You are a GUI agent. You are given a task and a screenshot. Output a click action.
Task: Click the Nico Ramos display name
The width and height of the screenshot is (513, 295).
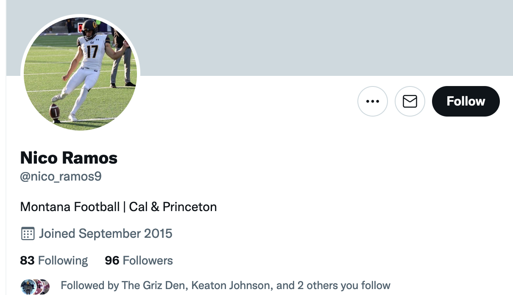[x=69, y=158]
